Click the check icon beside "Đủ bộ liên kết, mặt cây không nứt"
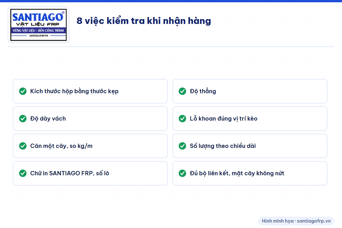This screenshot has height=228, width=342. 182,173
